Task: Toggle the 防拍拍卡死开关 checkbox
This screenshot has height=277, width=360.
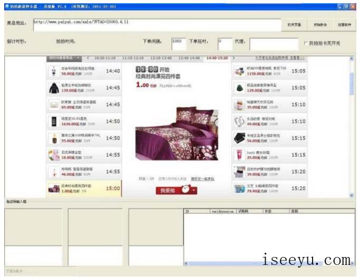Action: pyautogui.click(x=305, y=44)
